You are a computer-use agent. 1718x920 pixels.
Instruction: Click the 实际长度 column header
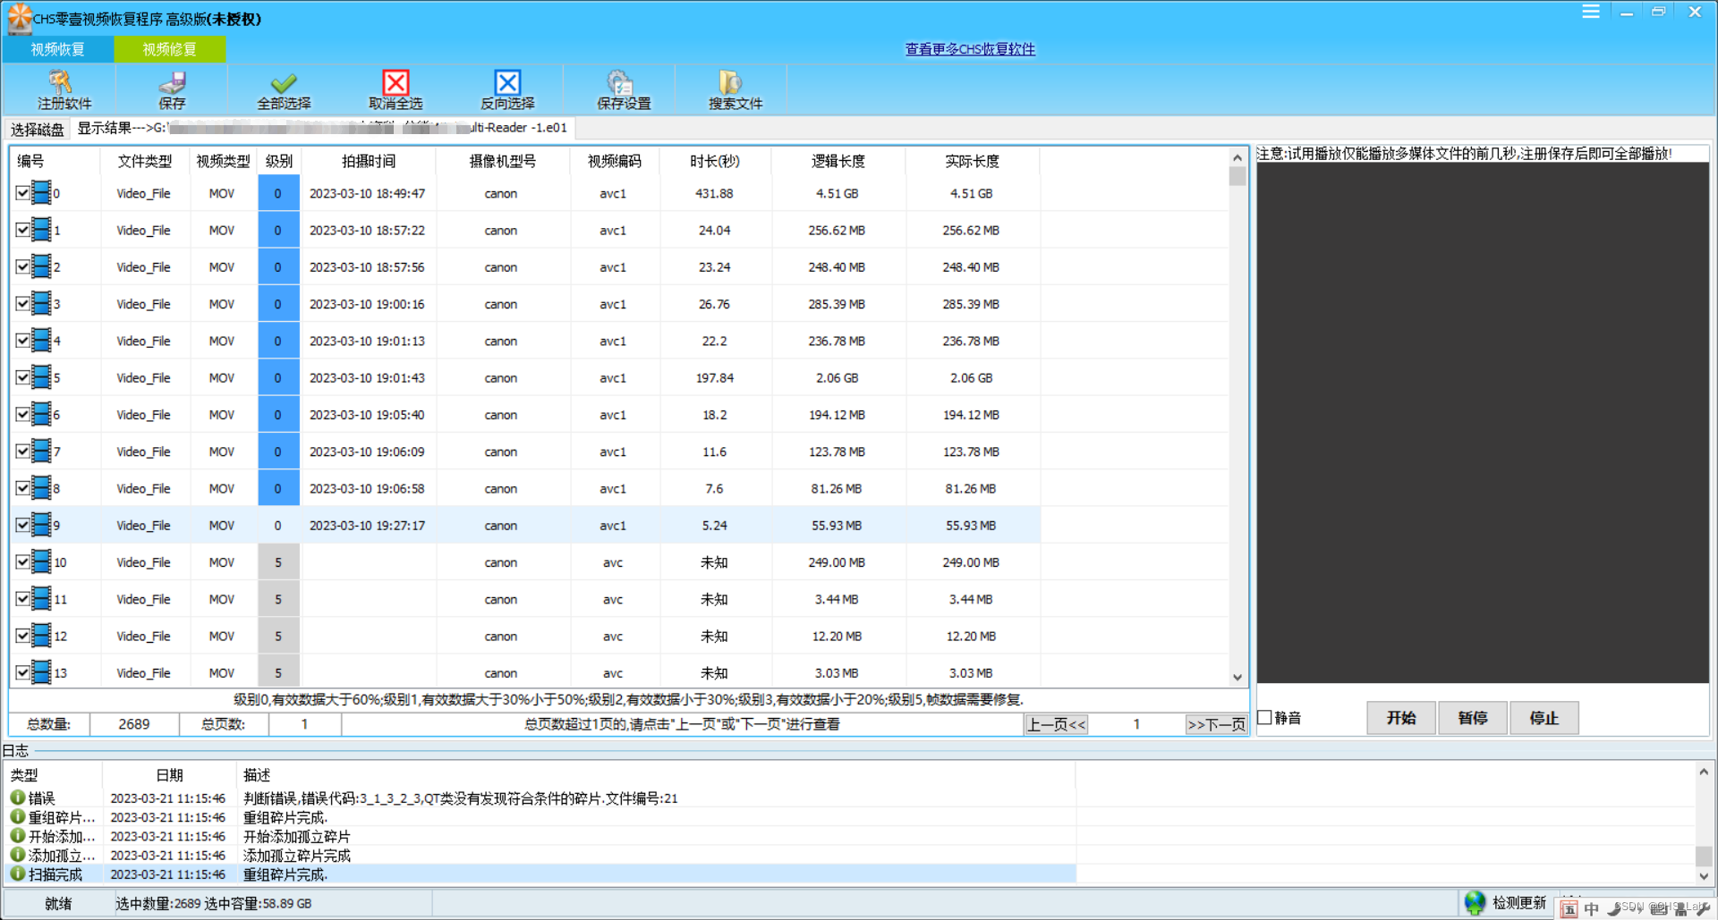(x=973, y=161)
